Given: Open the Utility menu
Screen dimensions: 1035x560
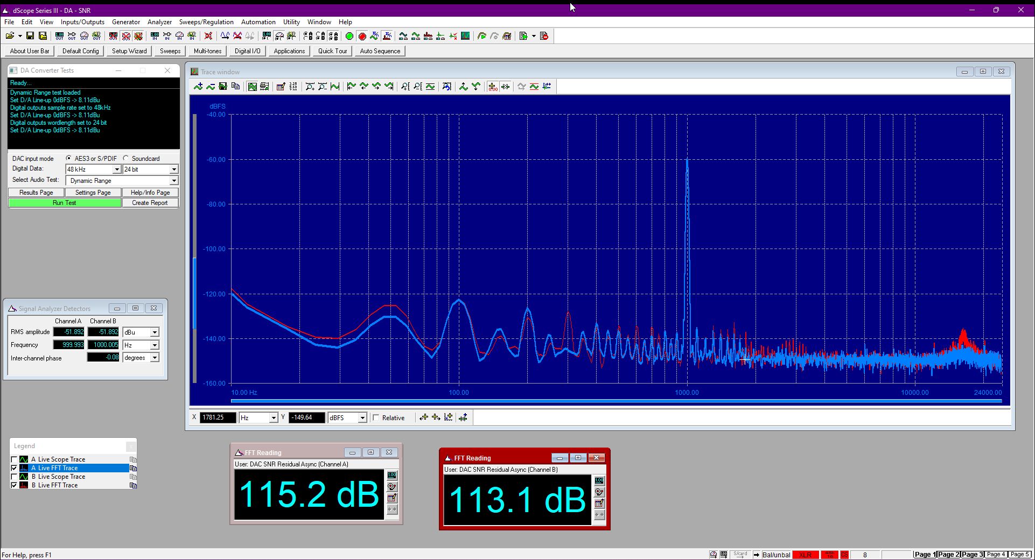Looking at the screenshot, I should click(291, 22).
